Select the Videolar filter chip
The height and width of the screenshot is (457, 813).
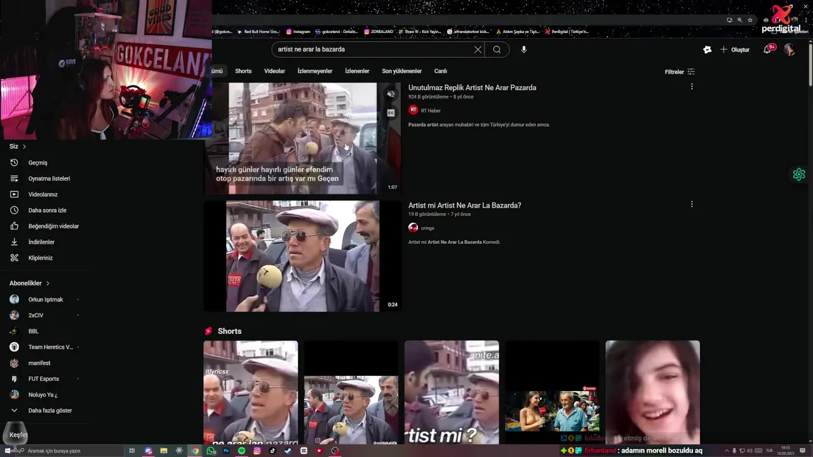click(274, 71)
